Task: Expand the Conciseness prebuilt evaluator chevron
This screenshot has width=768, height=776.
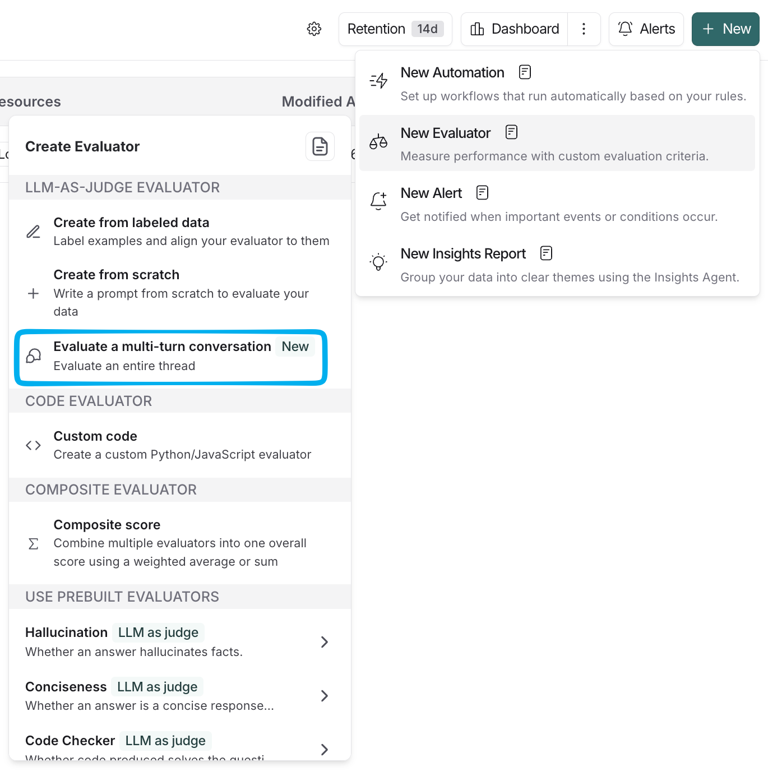Action: click(324, 696)
